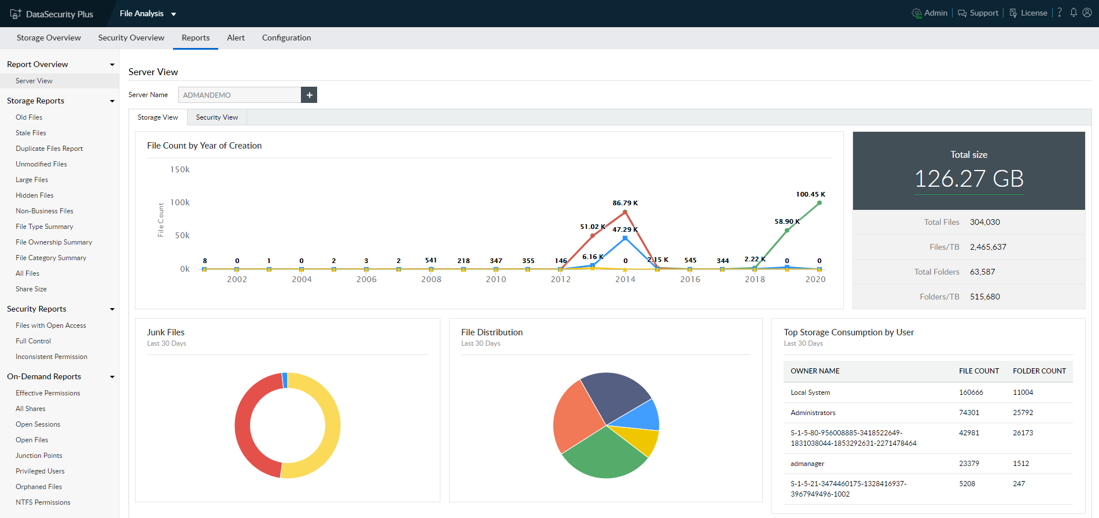Open the user profile icon
1099x518 pixels.
click(x=1087, y=13)
